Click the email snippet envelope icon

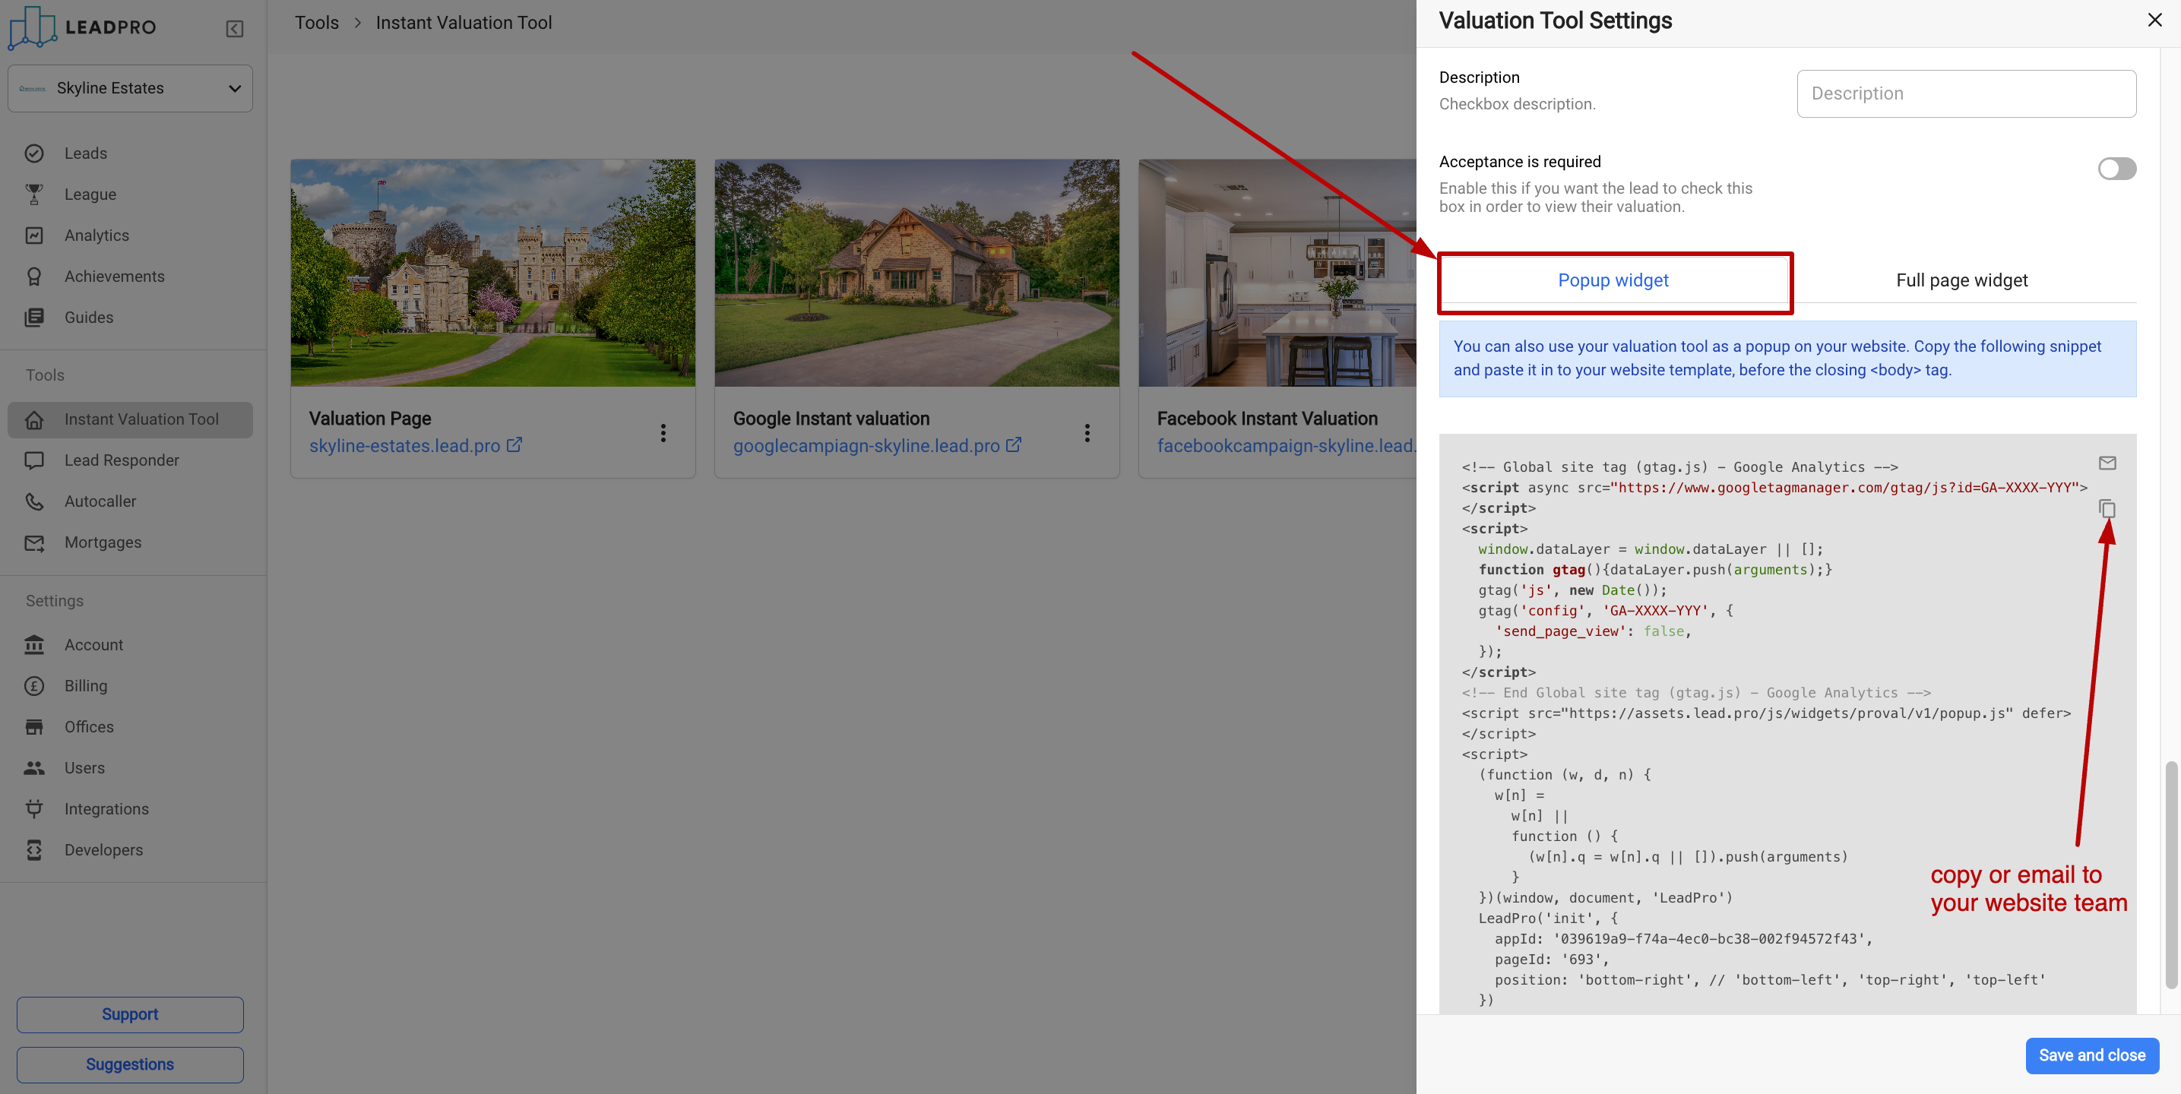(2107, 463)
